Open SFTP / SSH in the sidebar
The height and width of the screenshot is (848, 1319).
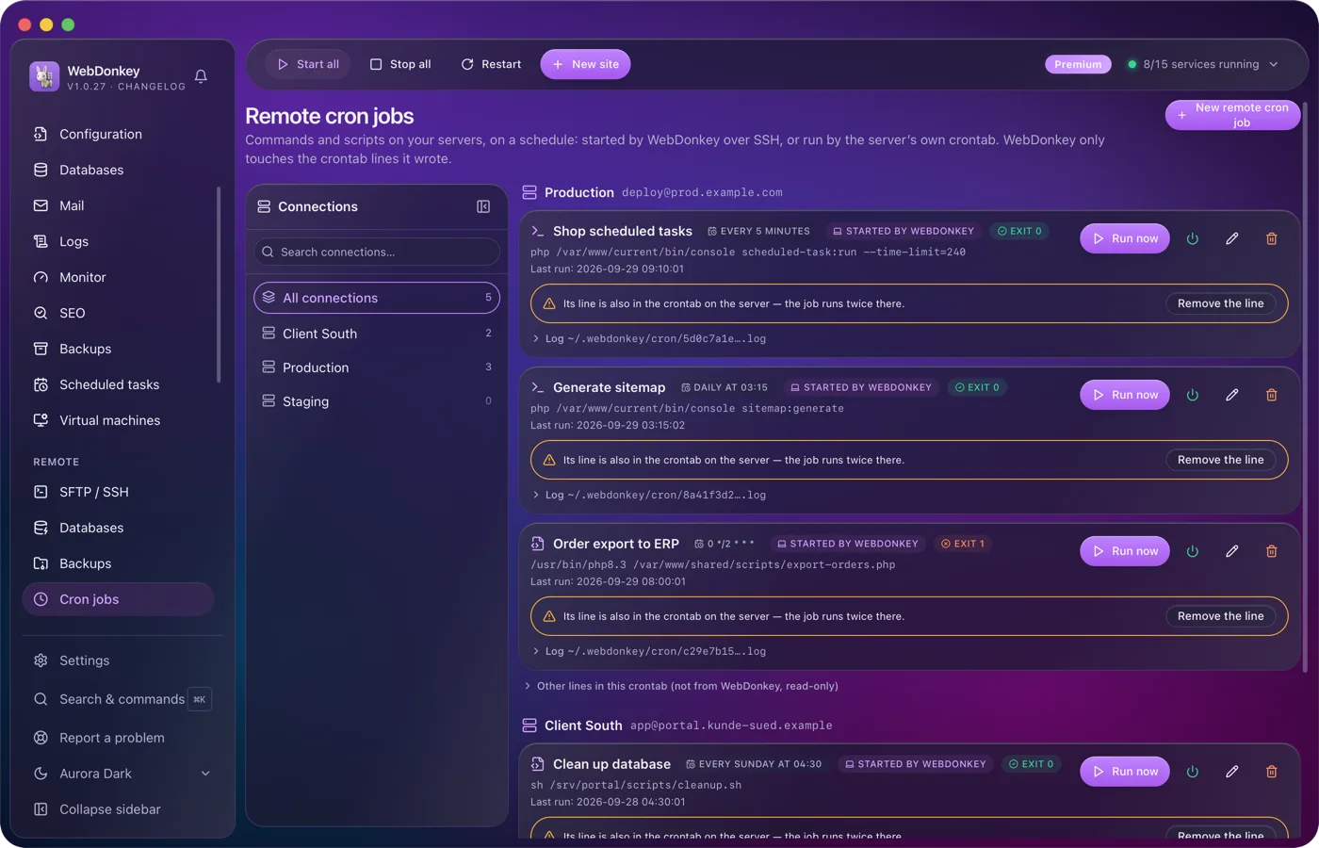tap(119, 492)
